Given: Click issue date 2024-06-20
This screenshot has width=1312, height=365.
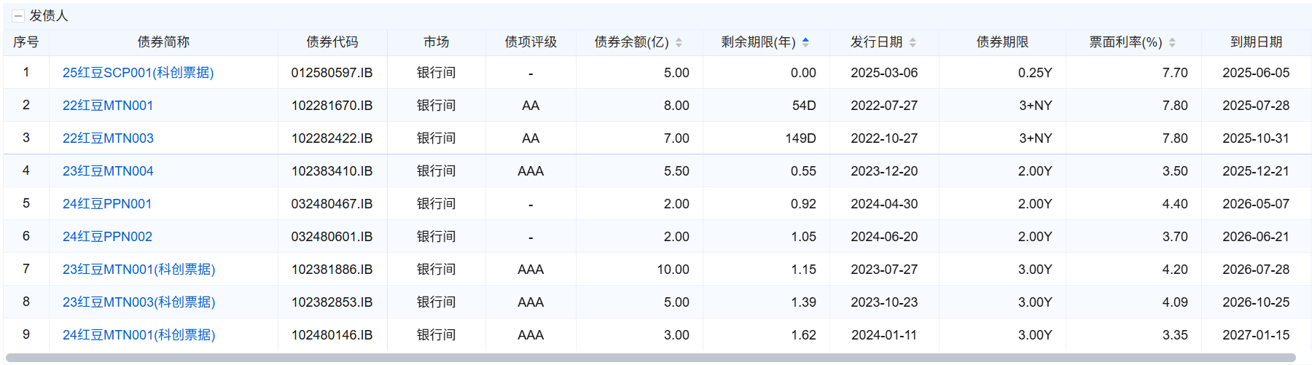Looking at the screenshot, I should point(884,237).
